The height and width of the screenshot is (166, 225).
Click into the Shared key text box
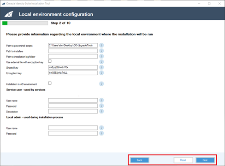73,67
